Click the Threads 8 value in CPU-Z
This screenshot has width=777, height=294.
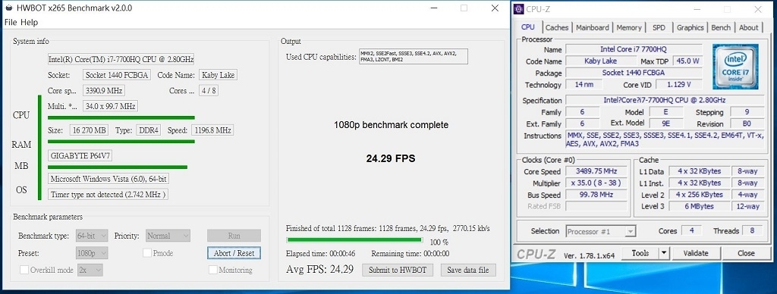coord(752,231)
